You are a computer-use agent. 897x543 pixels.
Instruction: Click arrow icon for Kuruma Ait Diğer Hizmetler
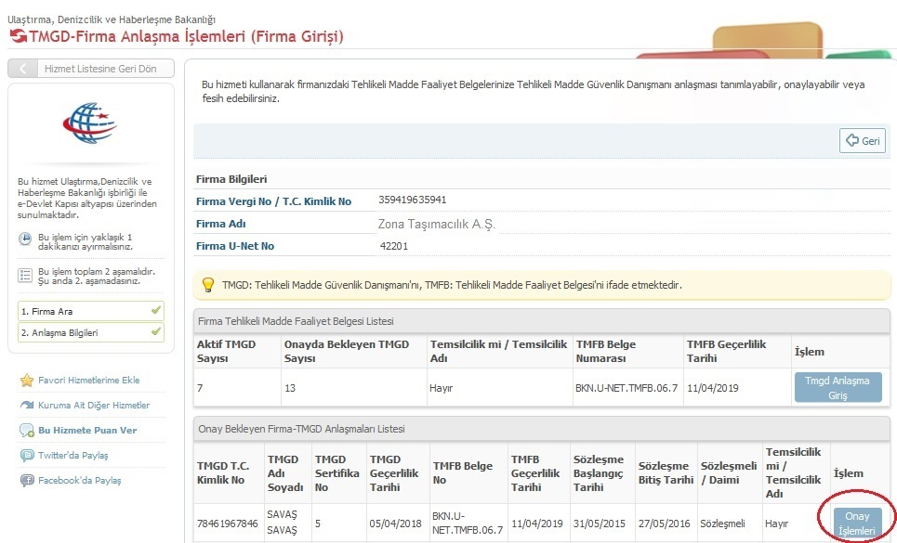(27, 405)
